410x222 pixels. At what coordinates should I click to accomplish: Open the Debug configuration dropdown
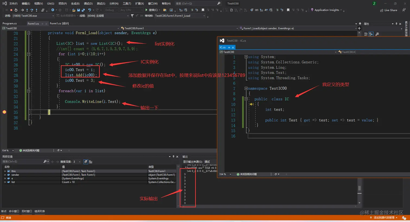[x=112, y=10]
